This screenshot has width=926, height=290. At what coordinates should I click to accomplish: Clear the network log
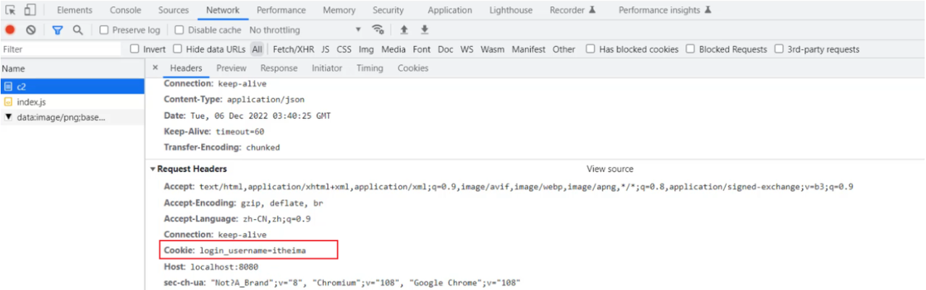30,30
